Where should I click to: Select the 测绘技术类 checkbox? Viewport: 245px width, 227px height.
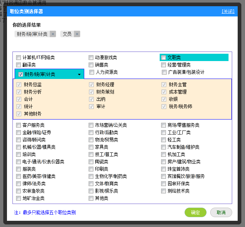coord(164,191)
